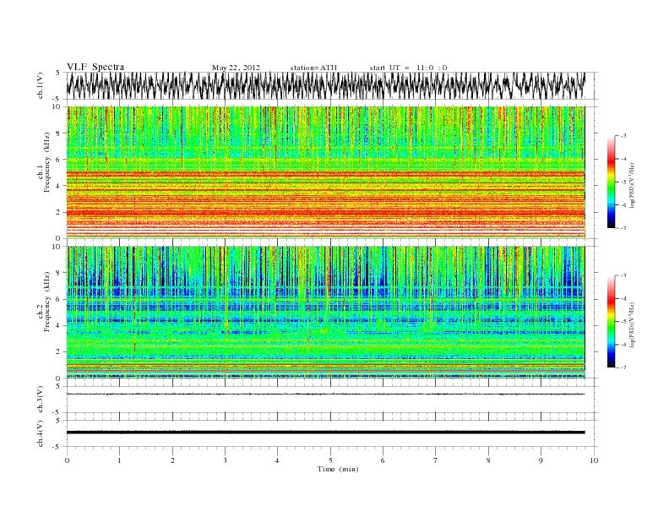Click the ch.2 "Frequency (kHz)" axis label

47,302
